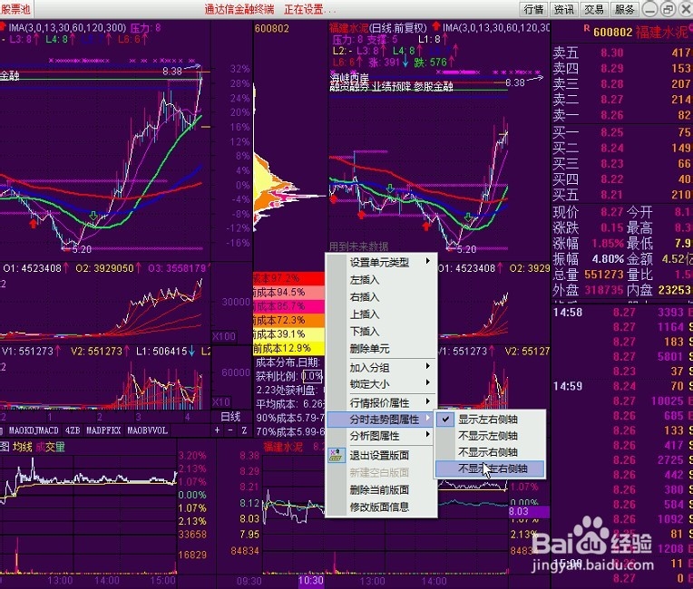Expand 分析图属性 submenu
Viewport: 693px width, 589px height.
coord(381,436)
